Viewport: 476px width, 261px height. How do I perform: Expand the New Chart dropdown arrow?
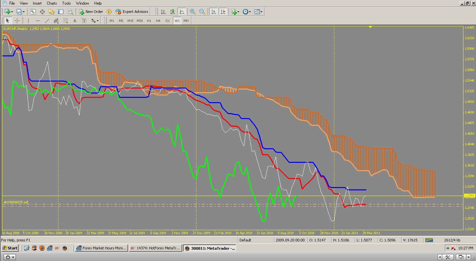[x=12, y=12]
